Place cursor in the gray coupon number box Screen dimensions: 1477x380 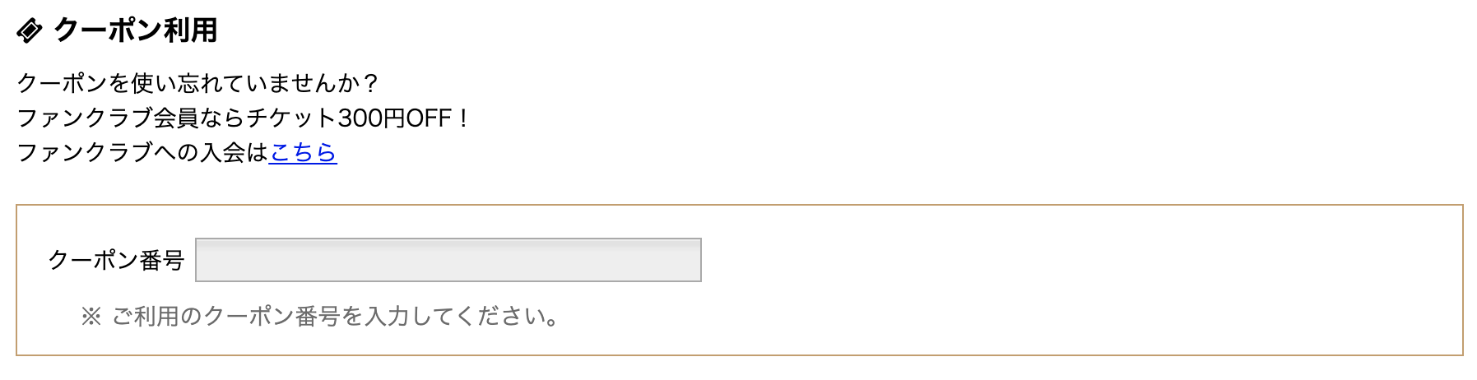click(448, 260)
